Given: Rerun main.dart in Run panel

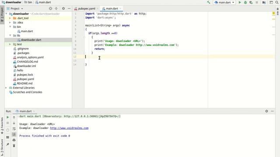Looking at the screenshot, I should coord(8,117).
